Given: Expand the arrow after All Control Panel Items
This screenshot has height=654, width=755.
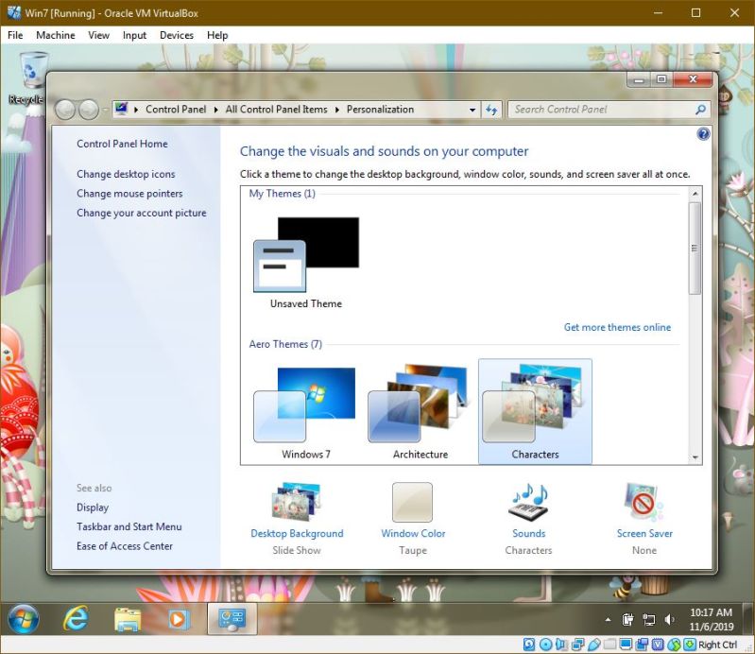Looking at the screenshot, I should click(x=337, y=110).
